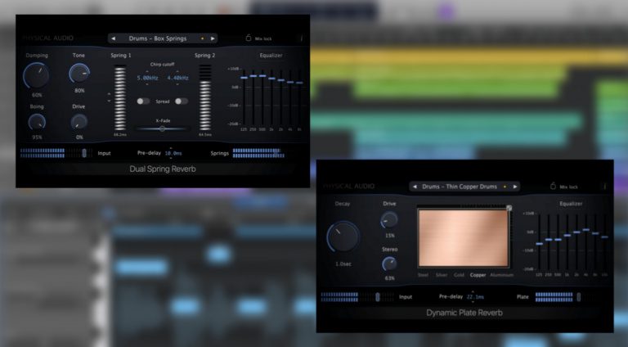Toggle the right Spread switch for Spring 2
Screen dimensions: 628x347
pyautogui.click(x=181, y=101)
